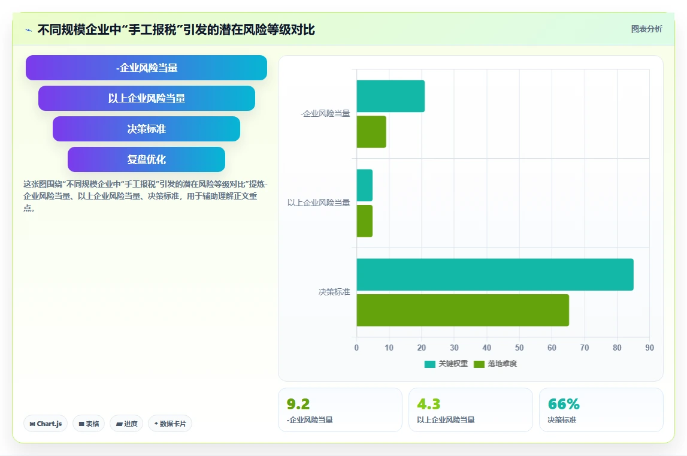Open the 9.2 -企业风险当量 data card
This screenshot has width=687, height=456.
[x=340, y=410]
